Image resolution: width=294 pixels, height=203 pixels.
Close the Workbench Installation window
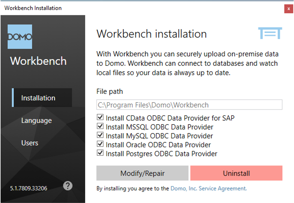289,9
